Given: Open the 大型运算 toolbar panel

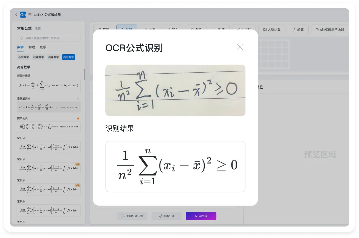Looking at the screenshot, I should click(271, 29).
